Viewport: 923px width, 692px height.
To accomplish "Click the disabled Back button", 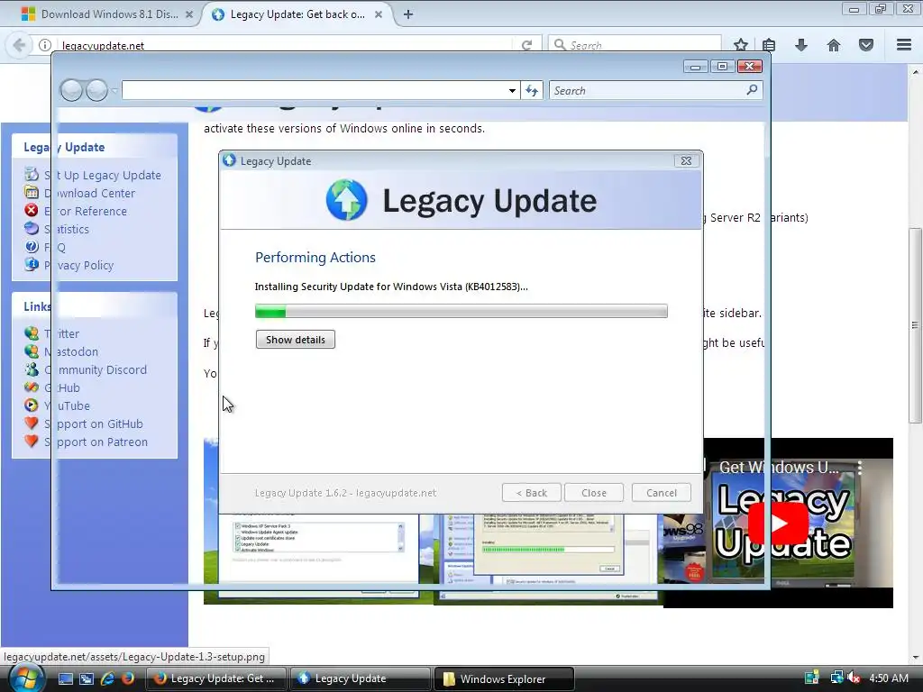I will [x=531, y=493].
